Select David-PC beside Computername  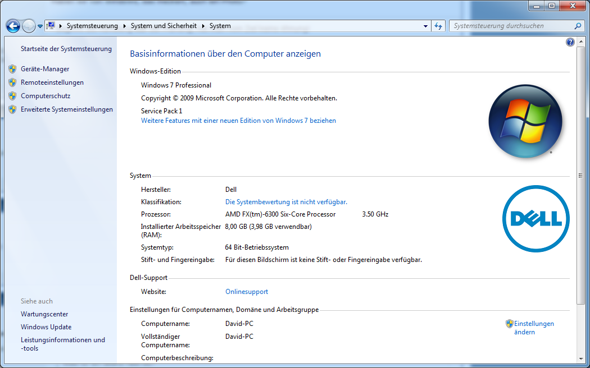coord(239,324)
